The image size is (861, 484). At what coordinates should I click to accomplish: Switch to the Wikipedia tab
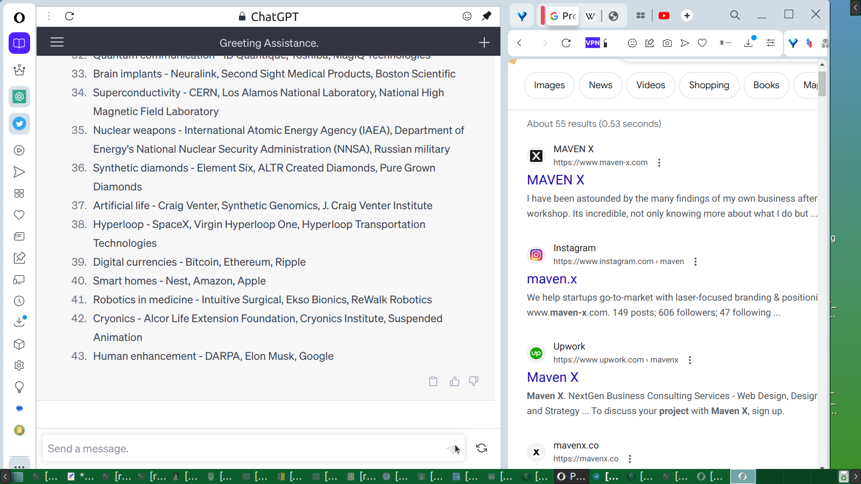point(590,16)
